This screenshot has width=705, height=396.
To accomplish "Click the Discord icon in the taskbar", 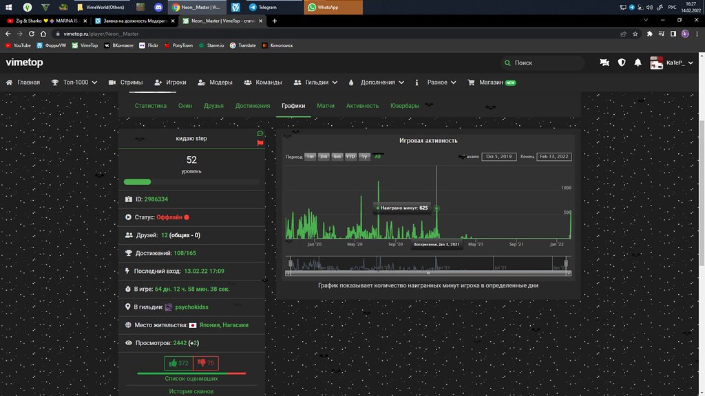I will click(158, 7).
